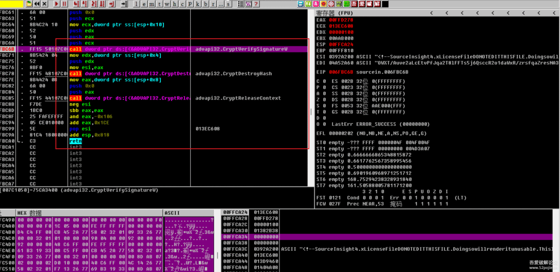Click the red Run program play icon
This screenshot has width=560, height=272.
click(x=57, y=4)
